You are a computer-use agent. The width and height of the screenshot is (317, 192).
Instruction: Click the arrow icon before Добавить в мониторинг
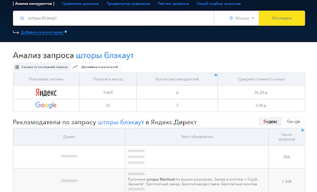coord(16,32)
